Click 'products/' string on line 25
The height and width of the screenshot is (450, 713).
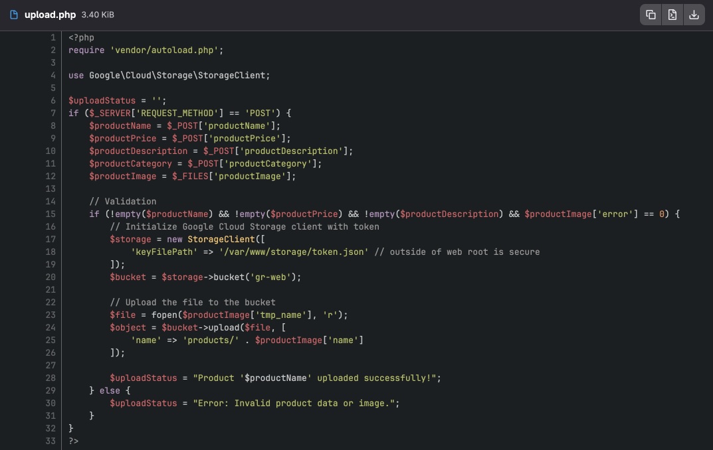[x=211, y=340]
